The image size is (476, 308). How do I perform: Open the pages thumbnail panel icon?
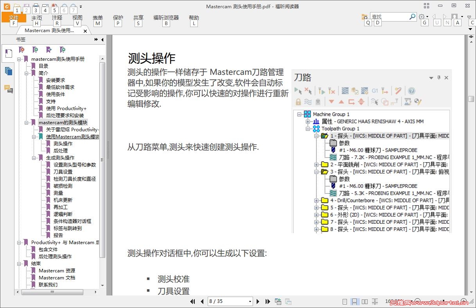[8, 71]
